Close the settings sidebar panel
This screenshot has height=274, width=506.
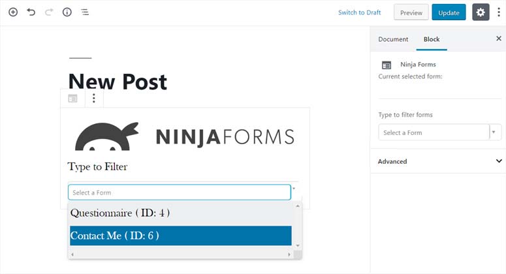499,38
